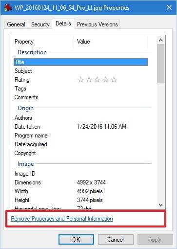177x249 pixels.
Task: Click the vertical scrollbar thumb
Action: pyautogui.click(x=160, y=63)
